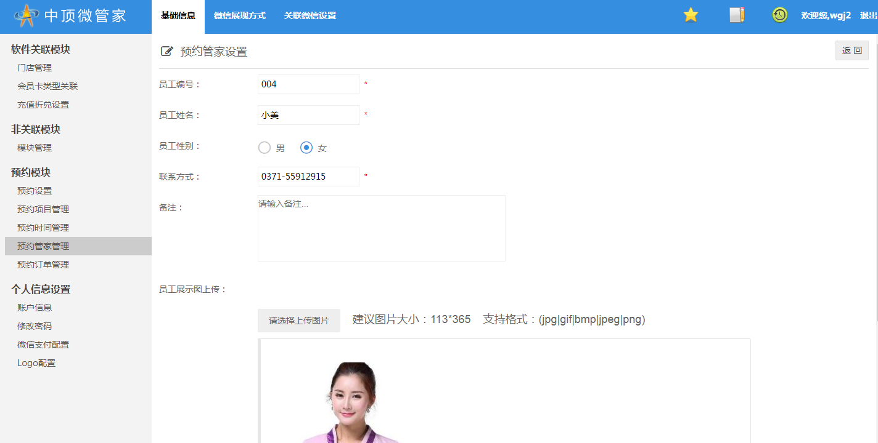878x443 pixels.
Task: Open 充值折兑设置 in the sidebar
Action: (43, 105)
